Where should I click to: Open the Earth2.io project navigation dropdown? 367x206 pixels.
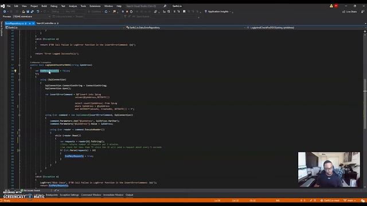click(x=65, y=27)
